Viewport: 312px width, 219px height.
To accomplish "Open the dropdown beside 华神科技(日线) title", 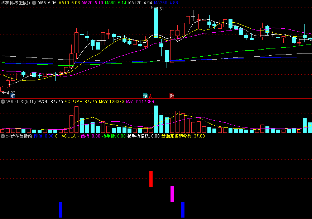I will click(x=34, y=3).
